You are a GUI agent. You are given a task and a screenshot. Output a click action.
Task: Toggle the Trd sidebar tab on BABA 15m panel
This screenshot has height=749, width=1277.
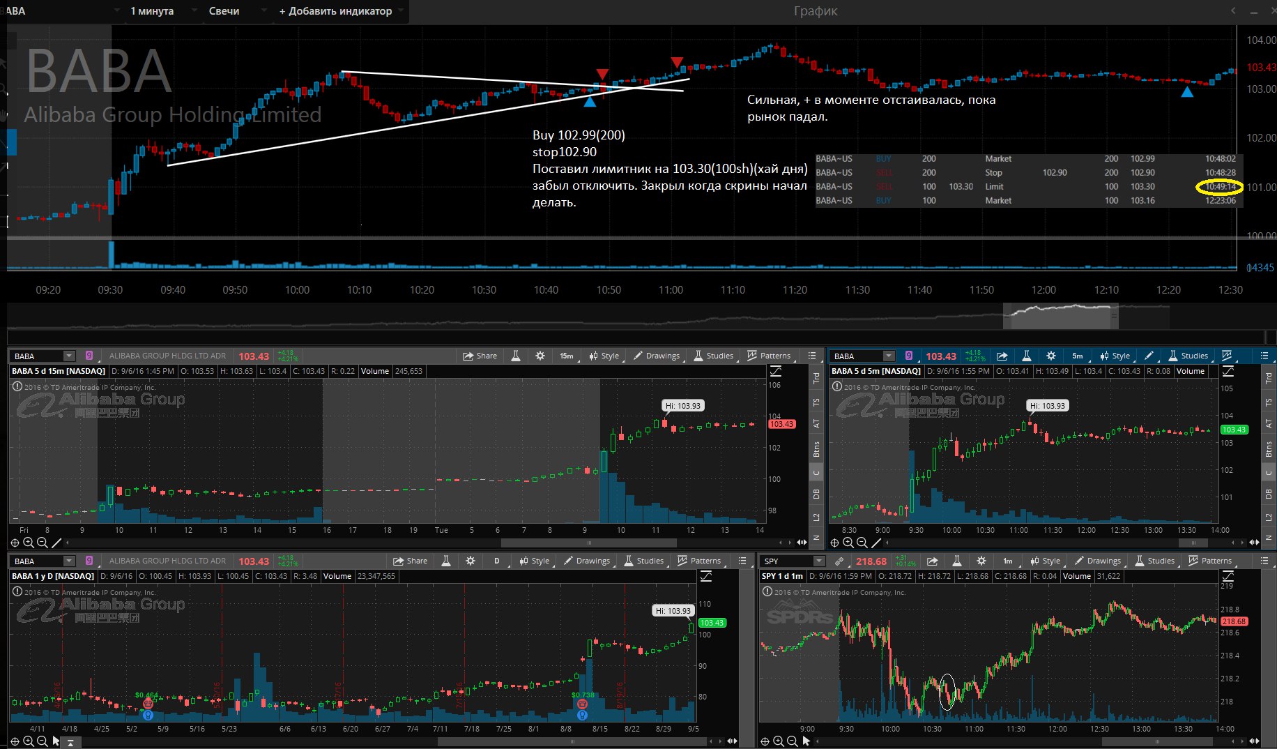(816, 378)
